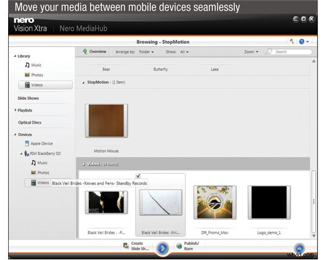Click the RIM BlackBerry SD device icon
The width and height of the screenshot is (325, 260).
coord(27,153)
